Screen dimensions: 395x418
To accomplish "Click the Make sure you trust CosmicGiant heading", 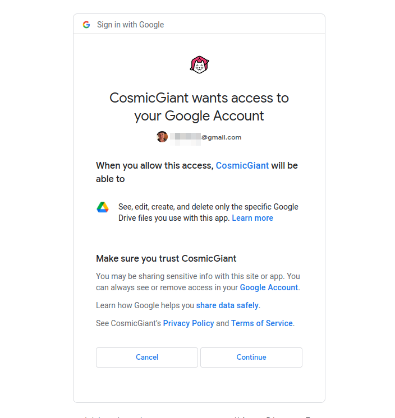I will click(x=166, y=258).
